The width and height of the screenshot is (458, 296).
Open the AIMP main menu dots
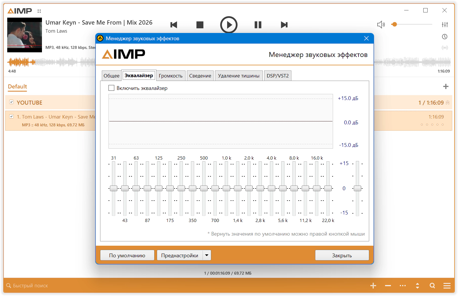point(39,11)
